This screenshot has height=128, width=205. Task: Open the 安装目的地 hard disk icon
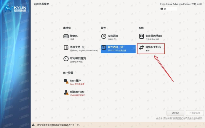tap(141, 36)
